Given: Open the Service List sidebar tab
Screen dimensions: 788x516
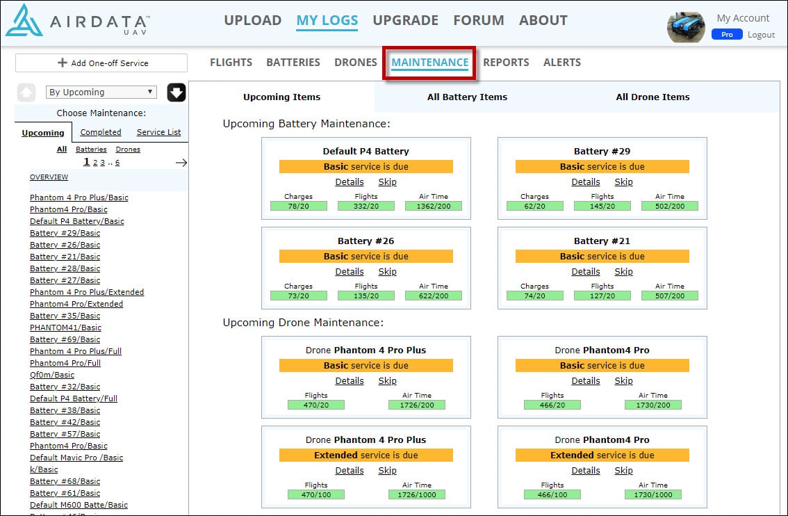Looking at the screenshot, I should pyautogui.click(x=159, y=132).
